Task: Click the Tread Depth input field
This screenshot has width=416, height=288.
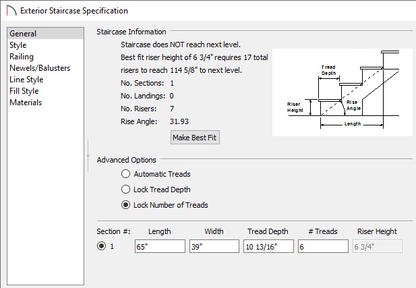Action: (x=268, y=246)
